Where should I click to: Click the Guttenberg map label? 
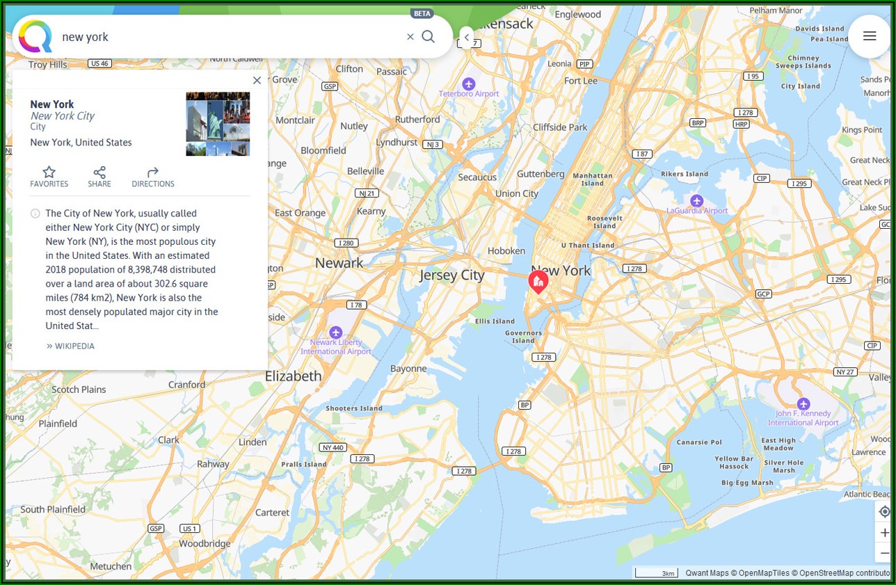(541, 174)
